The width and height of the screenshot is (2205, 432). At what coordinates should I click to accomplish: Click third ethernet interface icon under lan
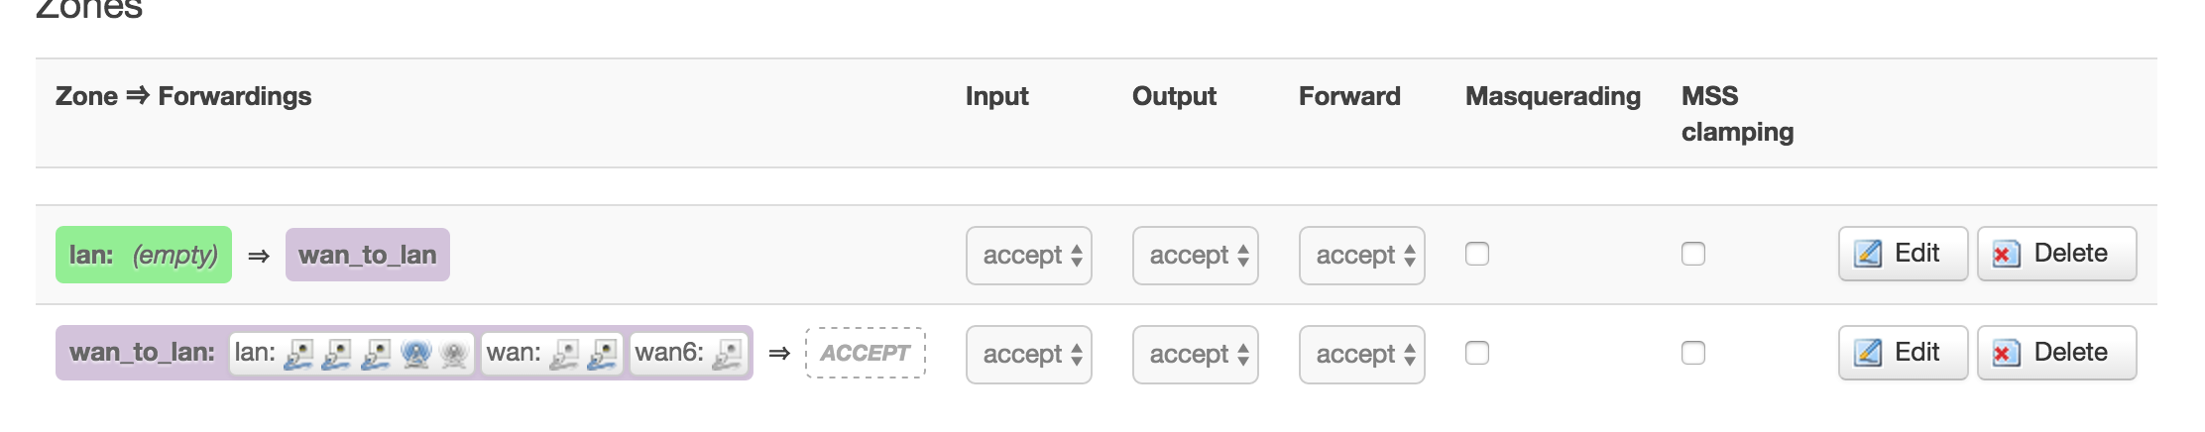pyautogui.click(x=375, y=354)
